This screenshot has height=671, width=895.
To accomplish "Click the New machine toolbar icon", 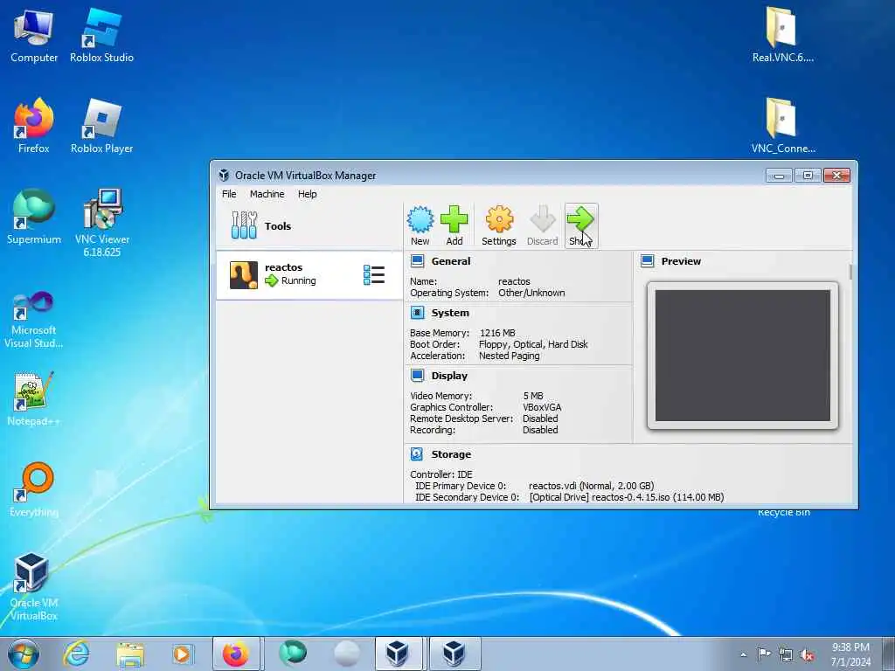I will pos(420,225).
